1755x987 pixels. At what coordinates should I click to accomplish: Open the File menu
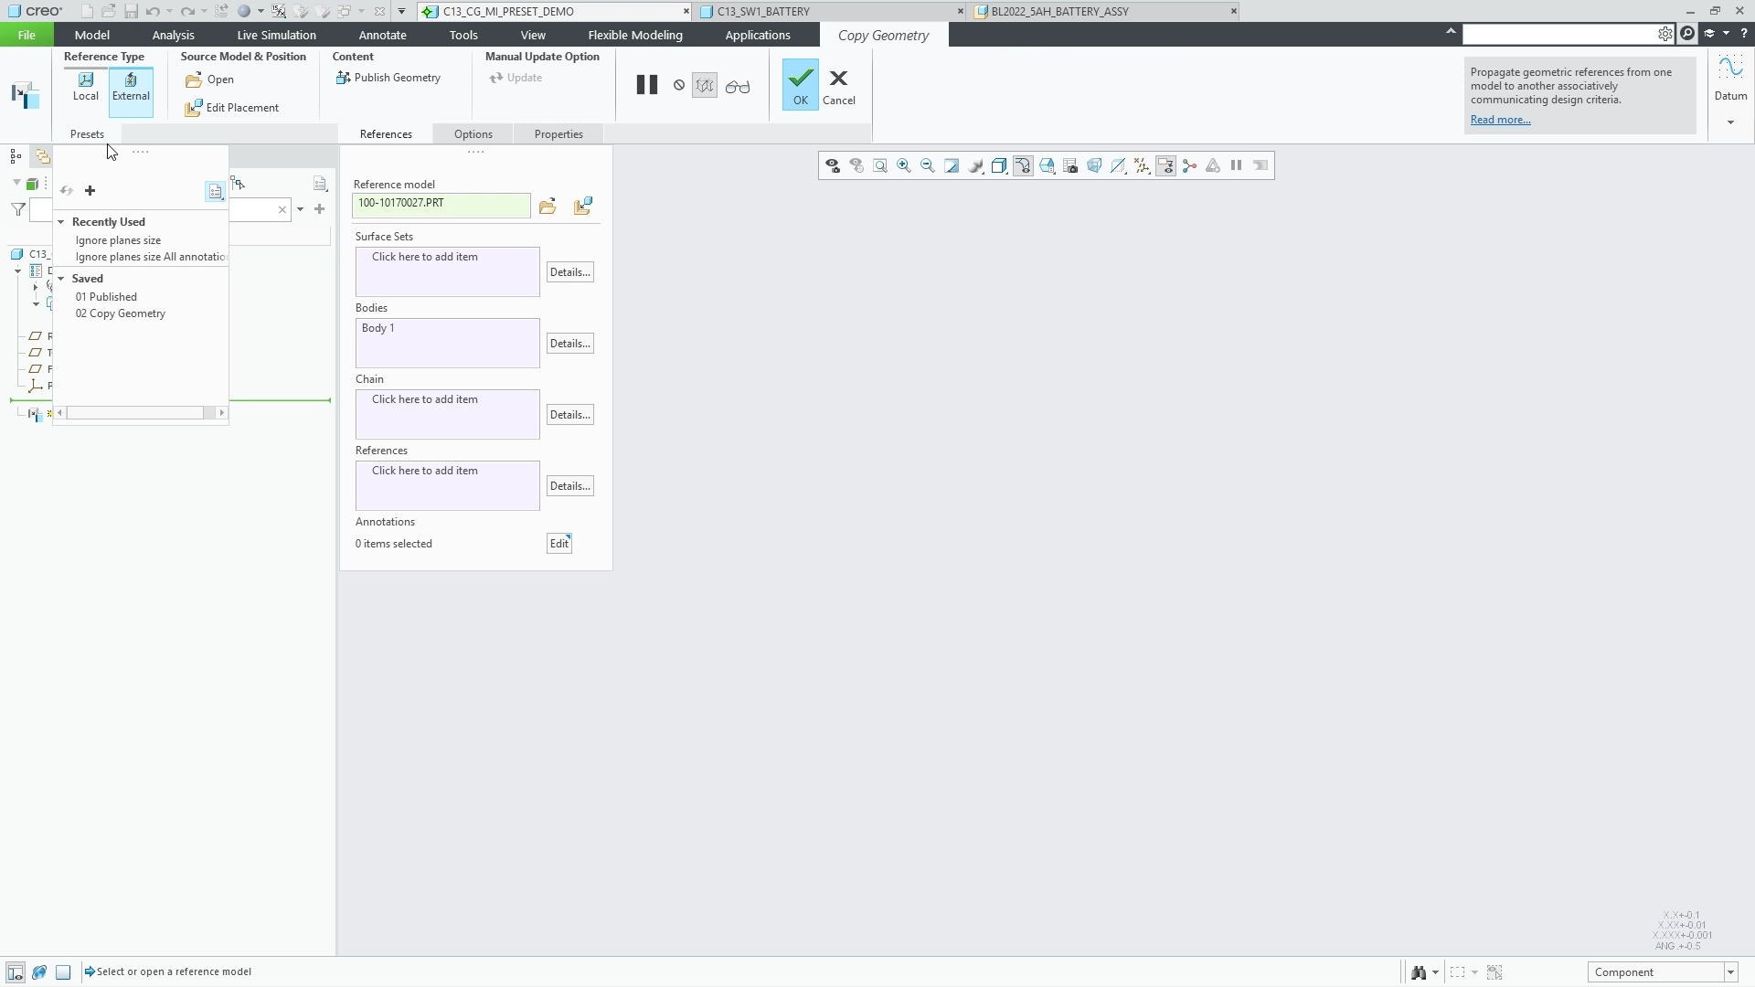(27, 35)
